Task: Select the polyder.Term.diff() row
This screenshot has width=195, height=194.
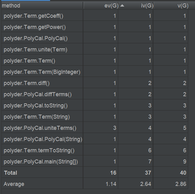Action: [x=95, y=83]
